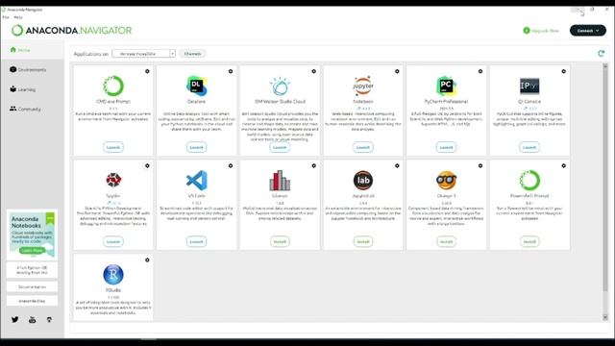Open the Glueviz tile gear options
Image resolution: width=615 pixels, height=346 pixels.
point(314,166)
